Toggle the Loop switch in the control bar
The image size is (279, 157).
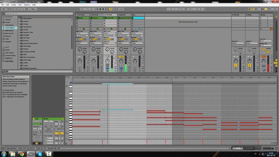[x=186, y=9]
